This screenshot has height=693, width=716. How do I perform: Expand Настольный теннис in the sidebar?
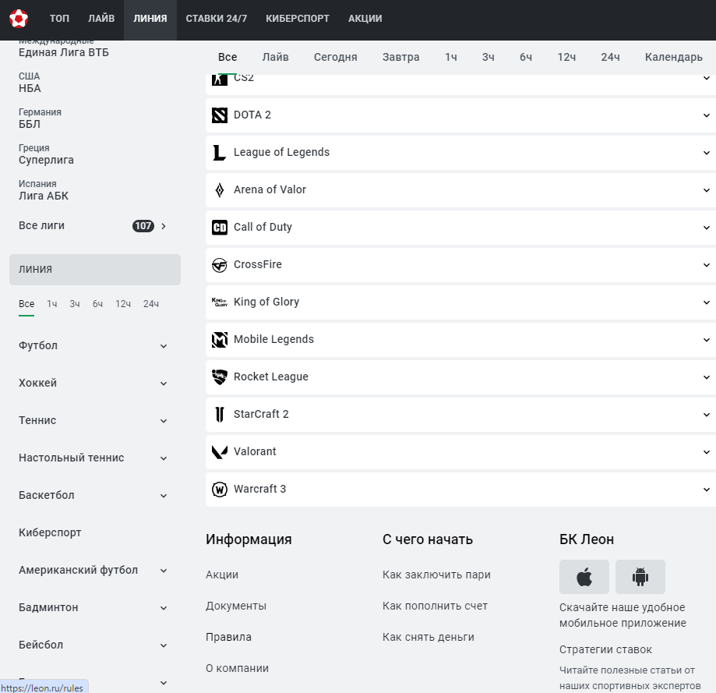(x=164, y=458)
